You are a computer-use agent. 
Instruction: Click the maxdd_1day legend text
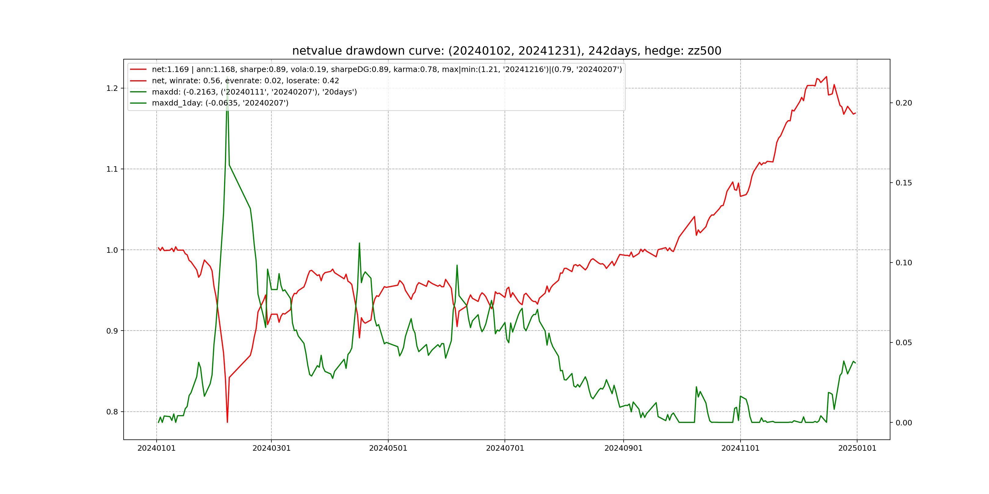[220, 103]
